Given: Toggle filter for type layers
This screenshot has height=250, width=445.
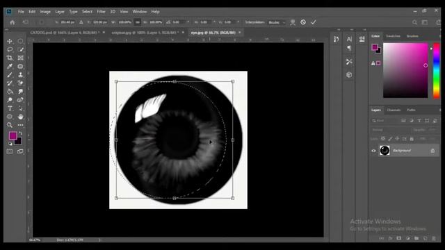Looking at the screenshot, I should (x=419, y=121).
